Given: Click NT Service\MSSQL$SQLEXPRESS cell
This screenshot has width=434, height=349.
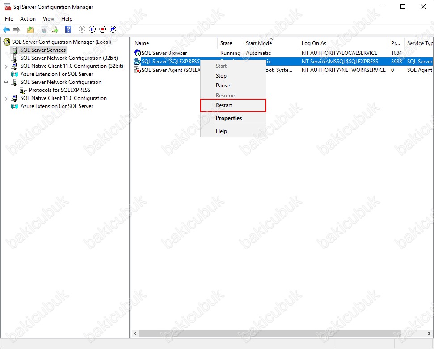Looking at the screenshot, I should 340,61.
